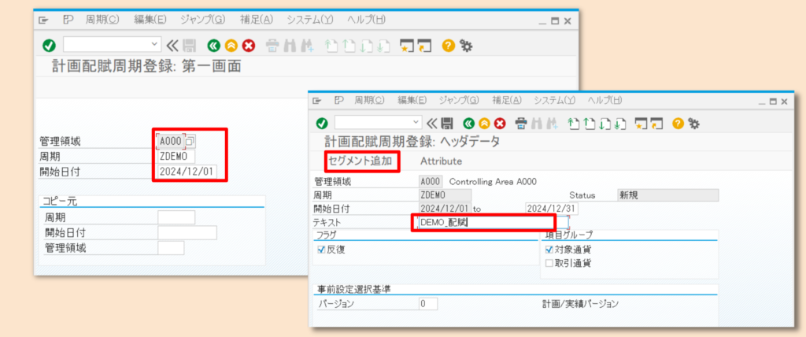This screenshot has height=337, width=806.
Task: Open システム(Y) menu in header data window
Action: click(554, 100)
